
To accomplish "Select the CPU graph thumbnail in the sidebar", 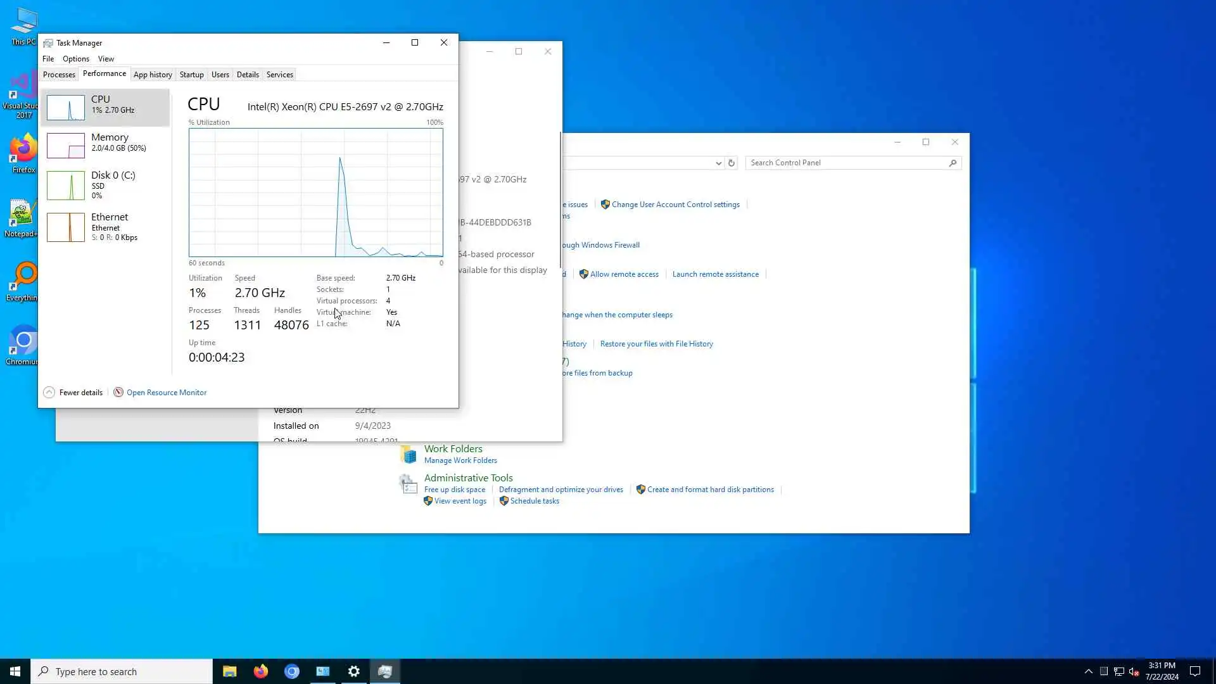I will pyautogui.click(x=65, y=108).
